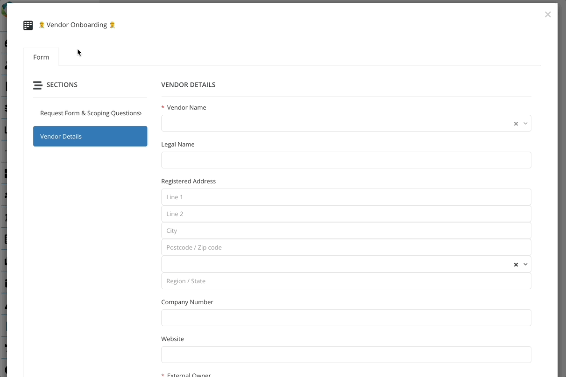This screenshot has width=566, height=377.
Task: Open the country dropdown under Registered Address
Action: (525, 265)
